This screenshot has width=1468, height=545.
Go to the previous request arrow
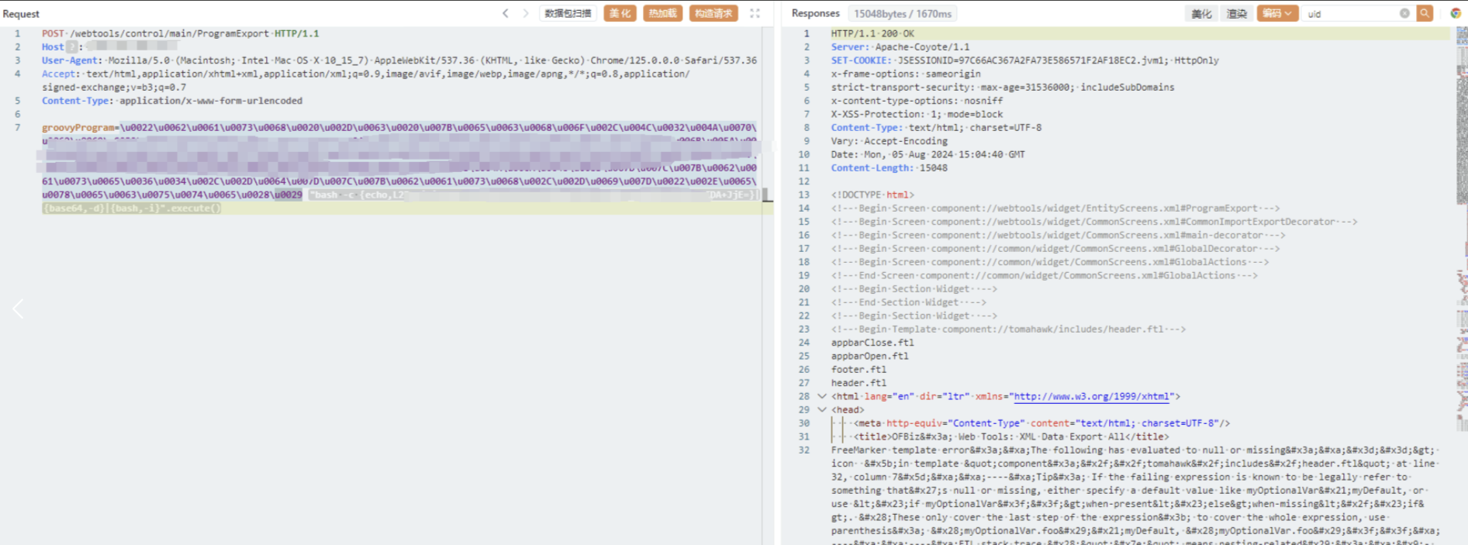click(506, 13)
